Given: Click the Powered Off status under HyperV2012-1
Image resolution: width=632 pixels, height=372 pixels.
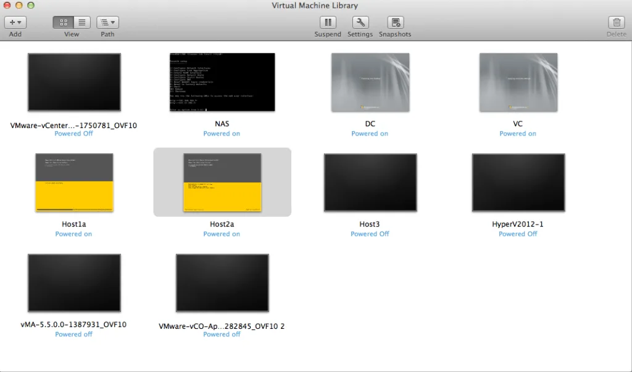Looking at the screenshot, I should click(x=518, y=233).
